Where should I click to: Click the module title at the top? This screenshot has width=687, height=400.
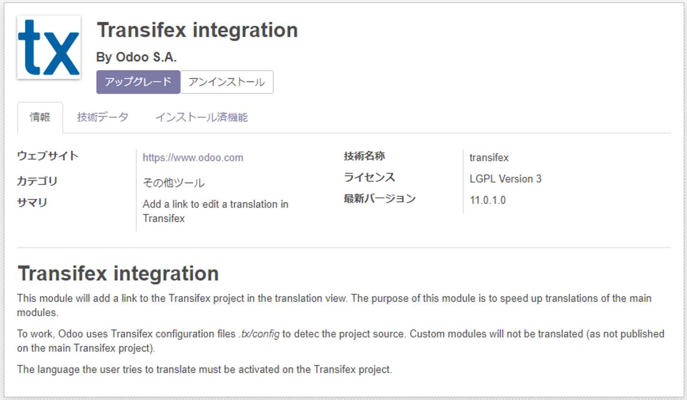point(197,30)
